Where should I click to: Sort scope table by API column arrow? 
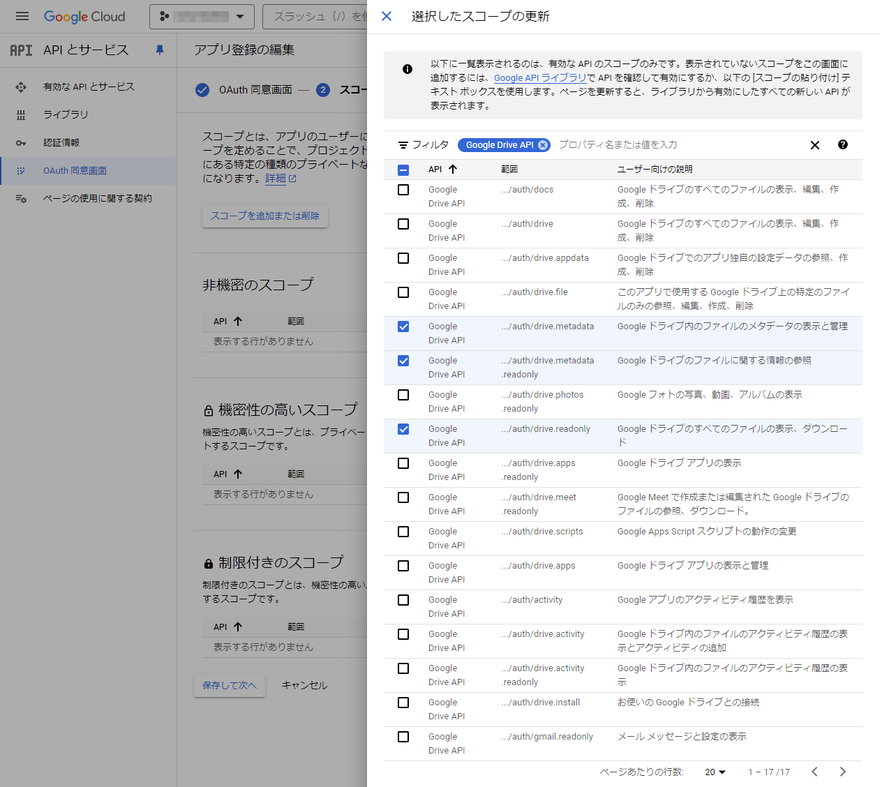tap(453, 169)
